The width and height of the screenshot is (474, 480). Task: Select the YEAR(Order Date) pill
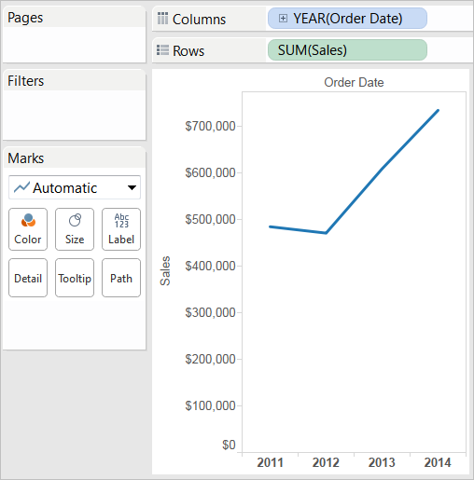pyautogui.click(x=347, y=19)
